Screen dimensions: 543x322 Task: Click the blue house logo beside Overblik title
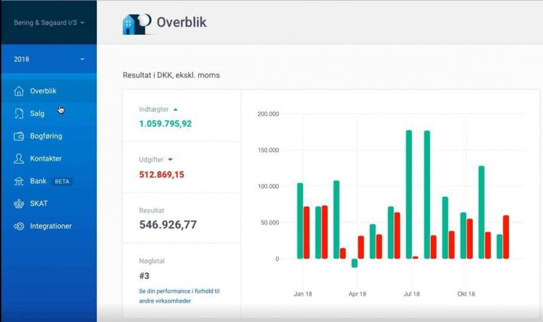point(136,24)
